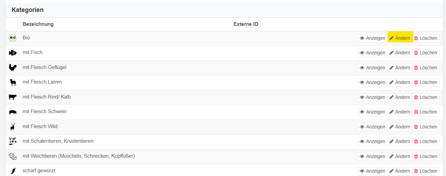Click the lamb icon for Fleisch Lamm
The height and width of the screenshot is (176, 446).
tap(13, 82)
